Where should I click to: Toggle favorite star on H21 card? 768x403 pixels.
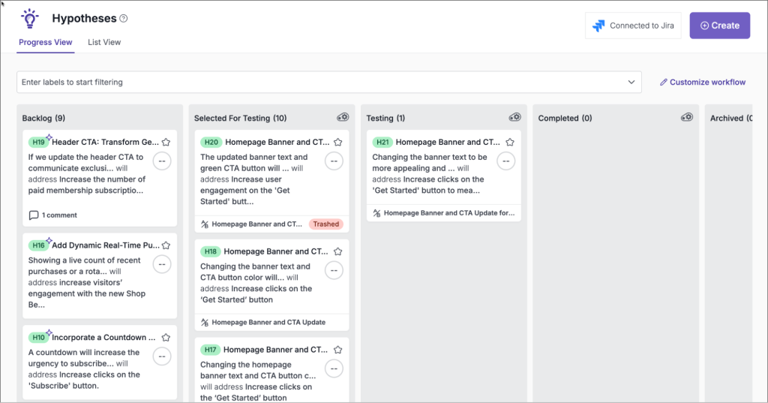[510, 142]
